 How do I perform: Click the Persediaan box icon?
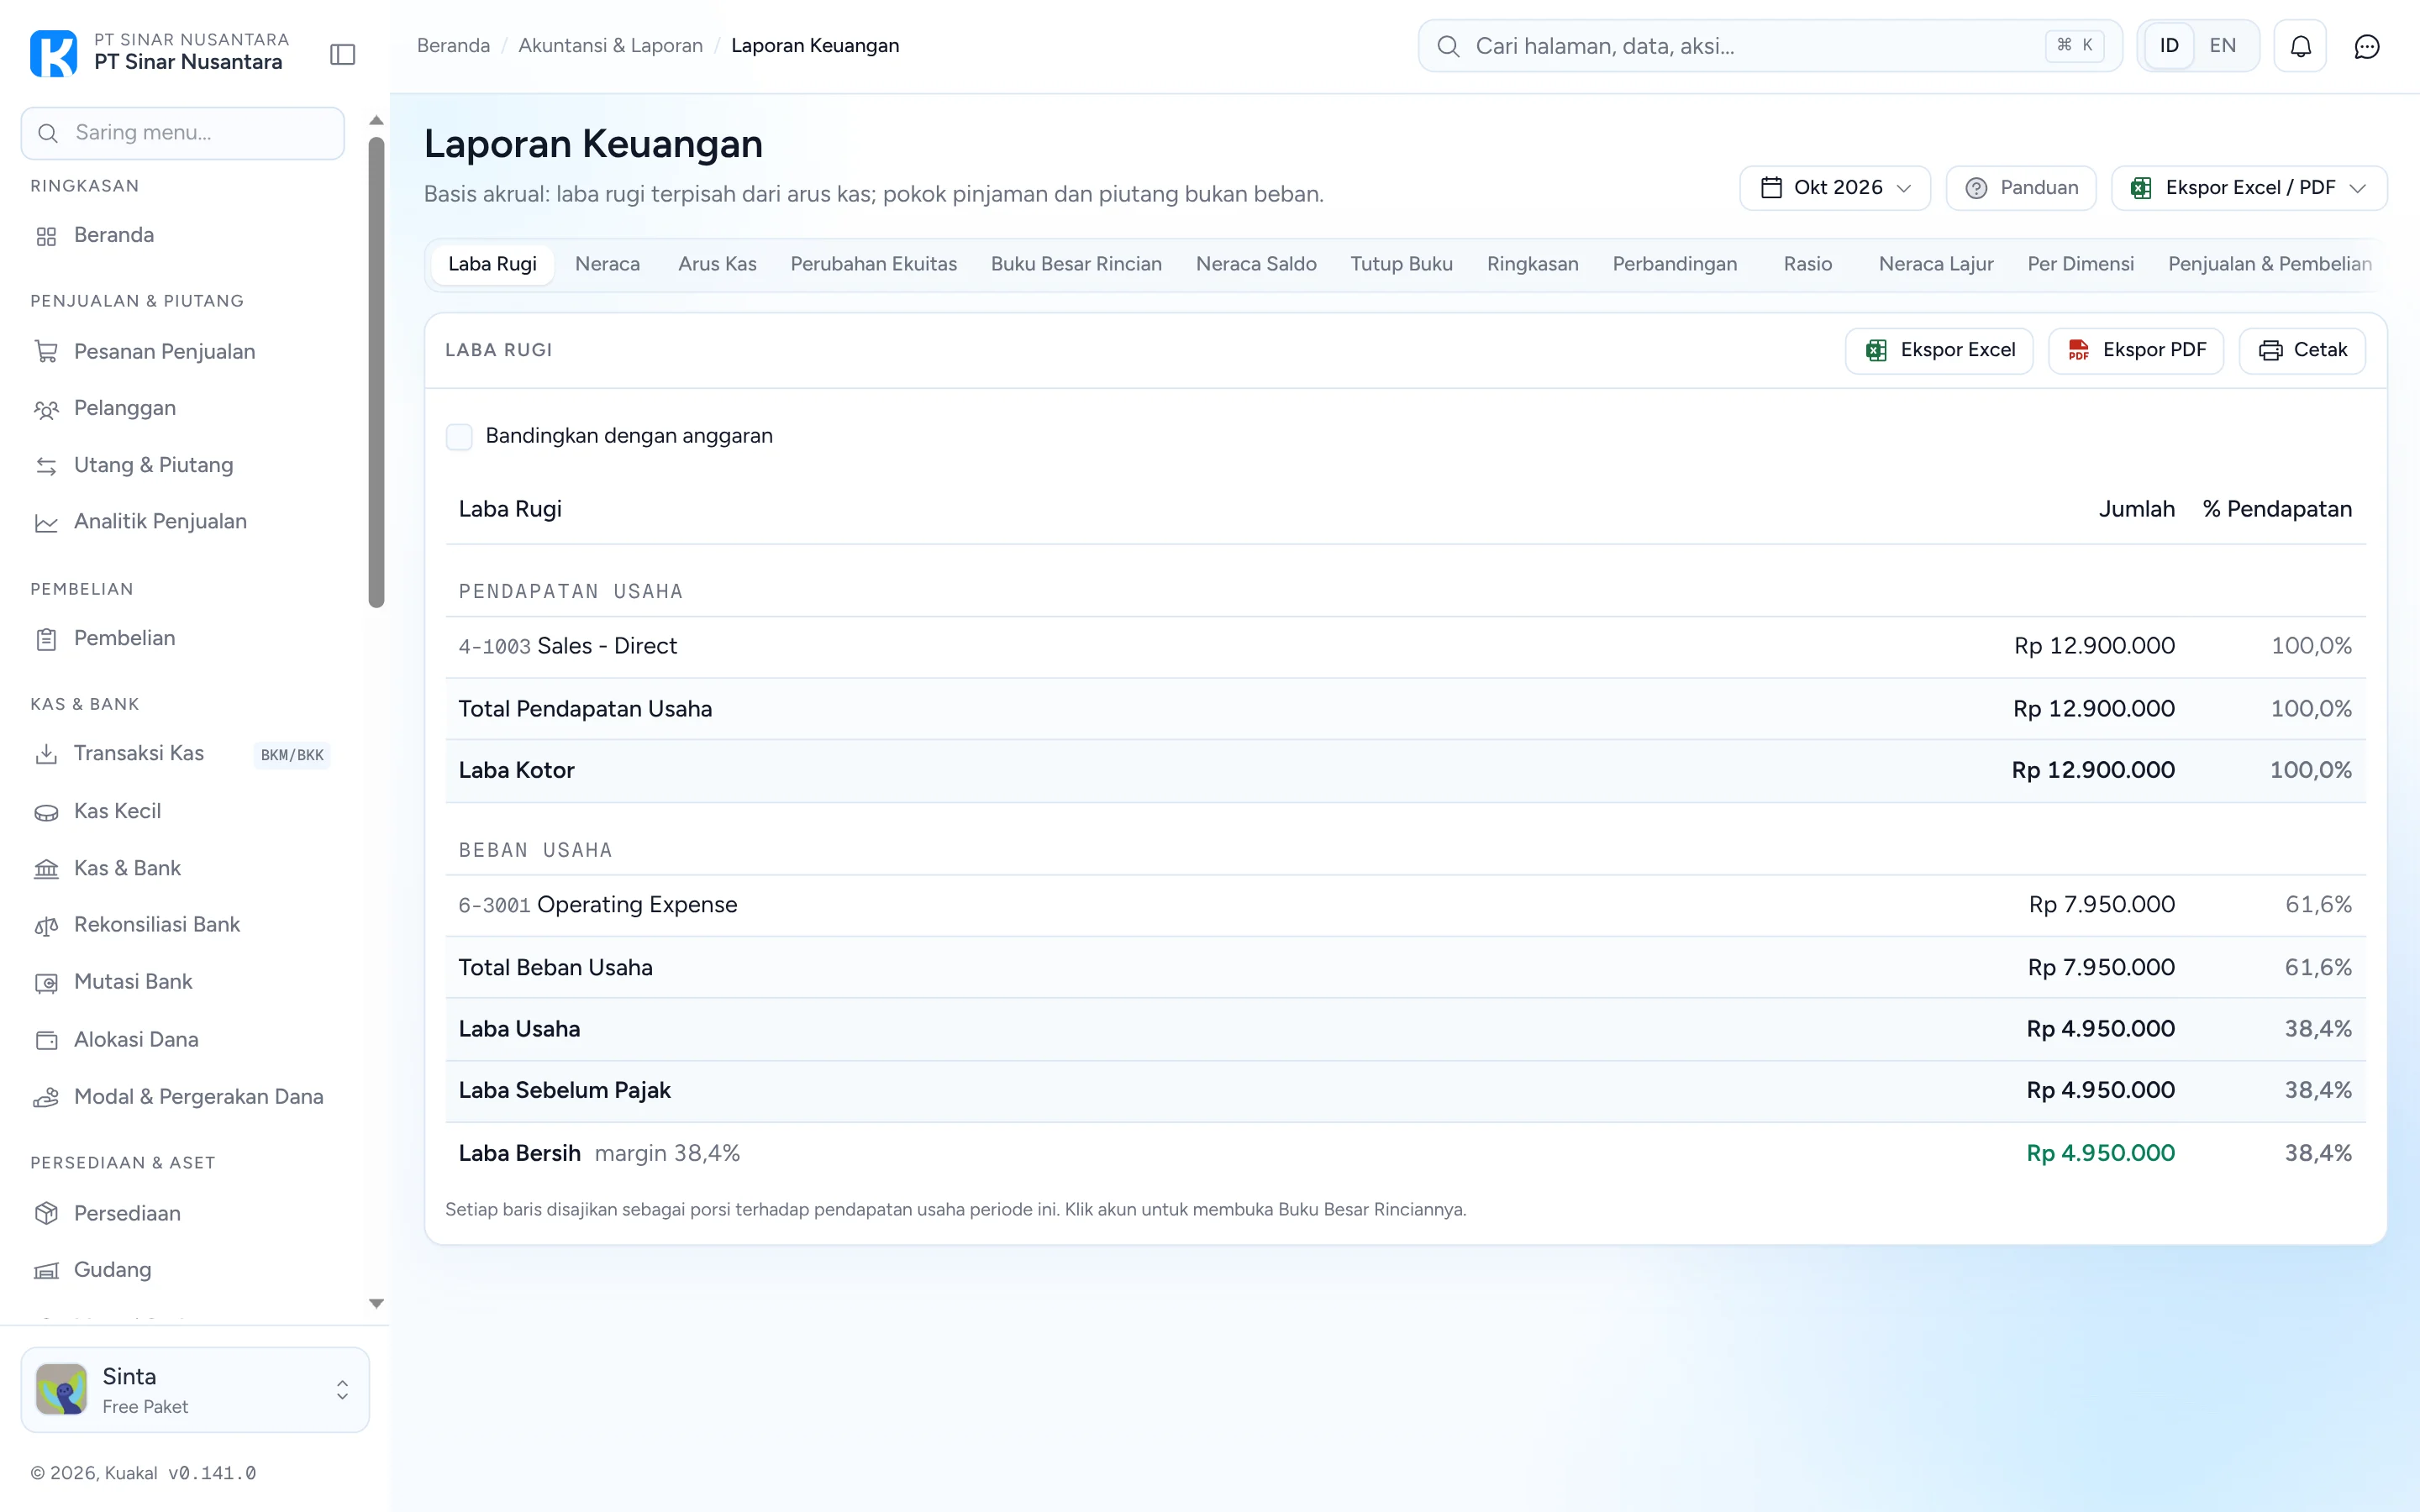point(46,1213)
